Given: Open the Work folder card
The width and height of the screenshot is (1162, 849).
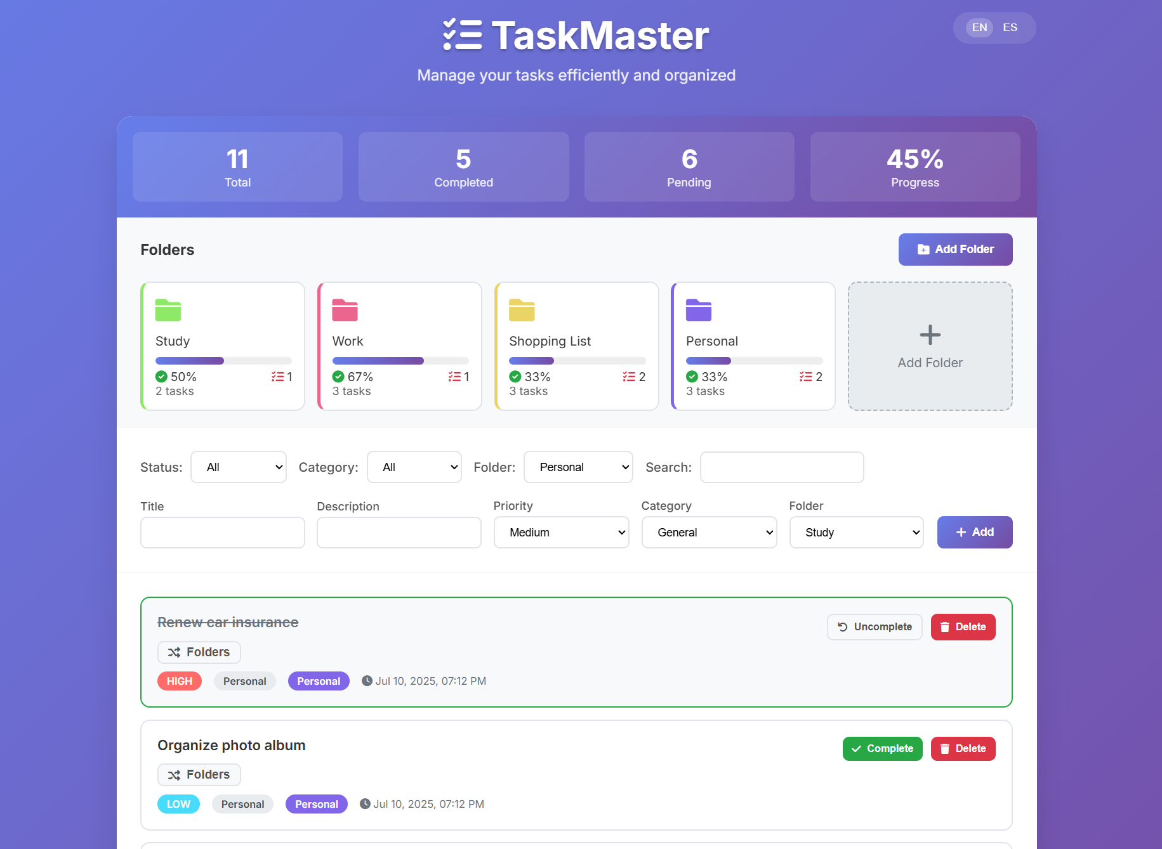Looking at the screenshot, I should point(400,346).
